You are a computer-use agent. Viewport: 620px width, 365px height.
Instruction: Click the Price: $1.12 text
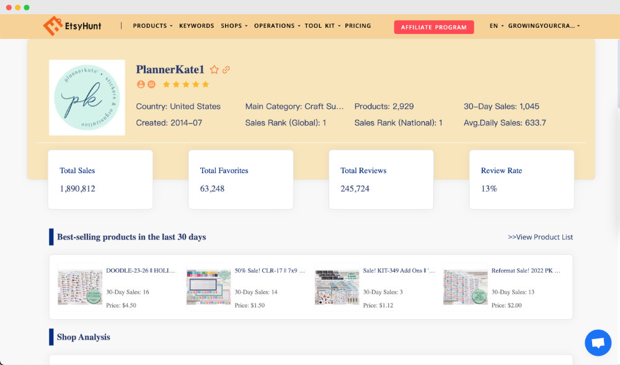pos(378,306)
